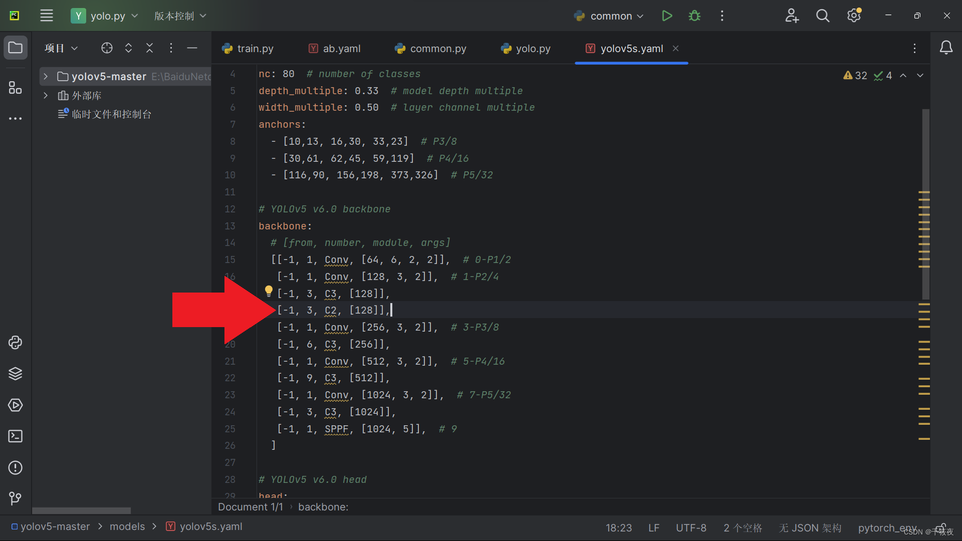Open project panel options menu

171,48
